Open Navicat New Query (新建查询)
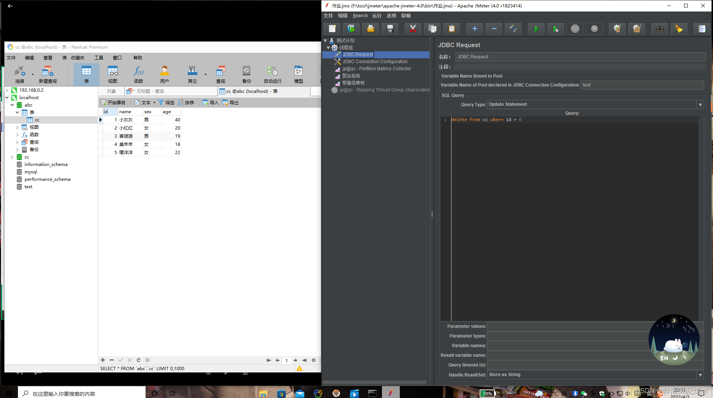The height and width of the screenshot is (398, 713). [48, 74]
